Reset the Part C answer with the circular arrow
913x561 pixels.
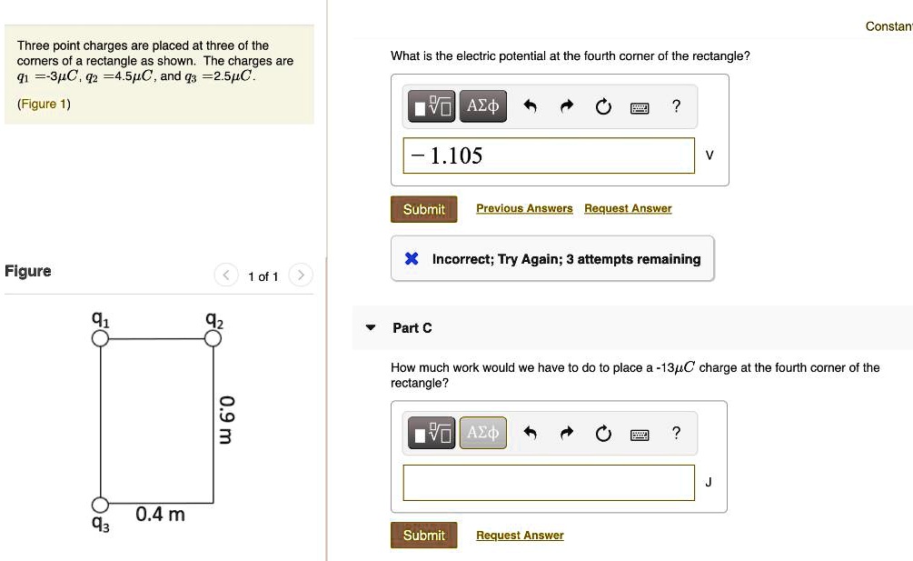(x=604, y=435)
